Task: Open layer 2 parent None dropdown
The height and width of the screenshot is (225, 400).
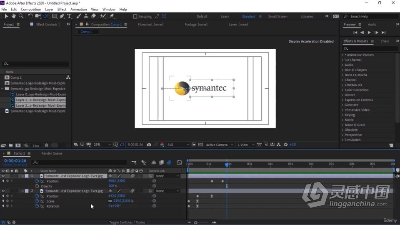Action: point(167,191)
